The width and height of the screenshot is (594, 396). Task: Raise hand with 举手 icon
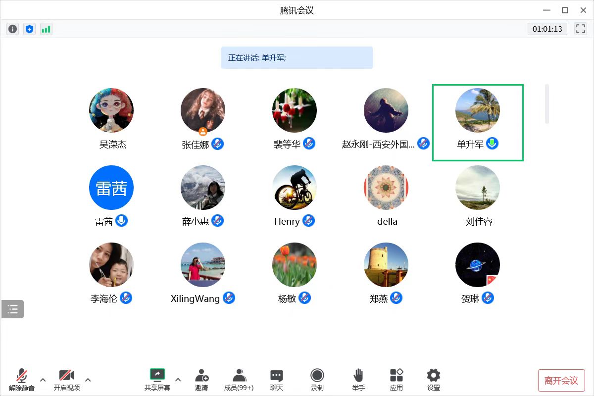358,380
